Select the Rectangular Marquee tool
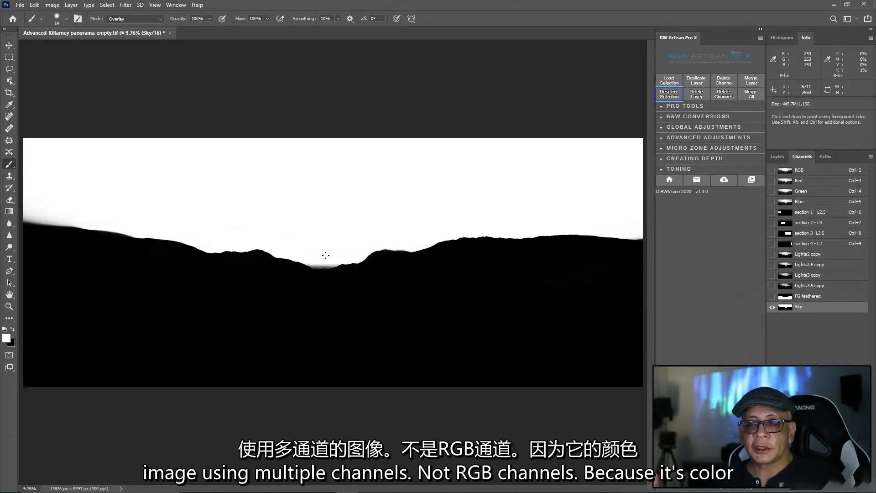This screenshot has height=493, width=876. coord(9,58)
